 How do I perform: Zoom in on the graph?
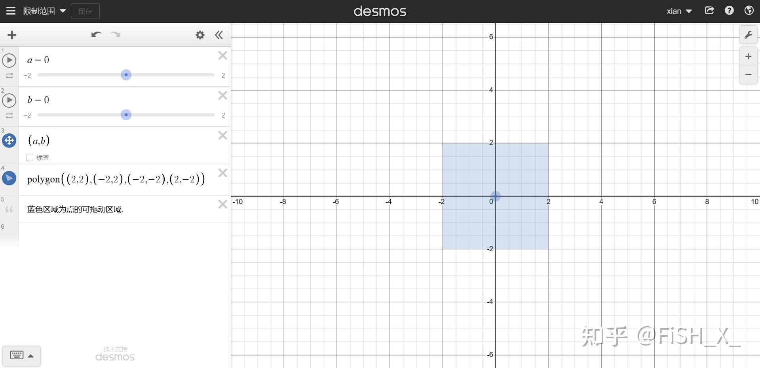coord(748,57)
